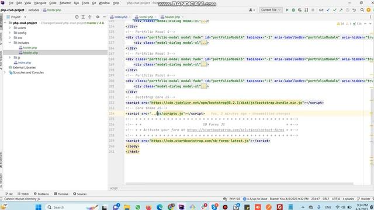This screenshot has width=374, height=210.
Task: Collapse the includes folder
Action: 10,43
